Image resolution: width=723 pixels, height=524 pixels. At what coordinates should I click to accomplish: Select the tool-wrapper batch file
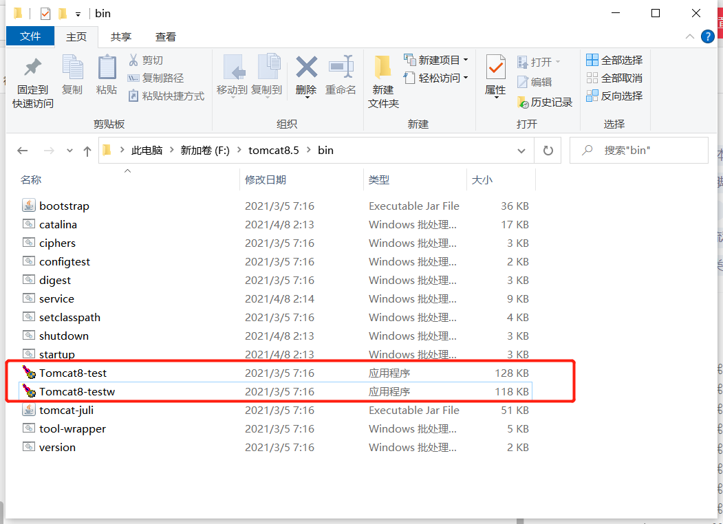275,428
